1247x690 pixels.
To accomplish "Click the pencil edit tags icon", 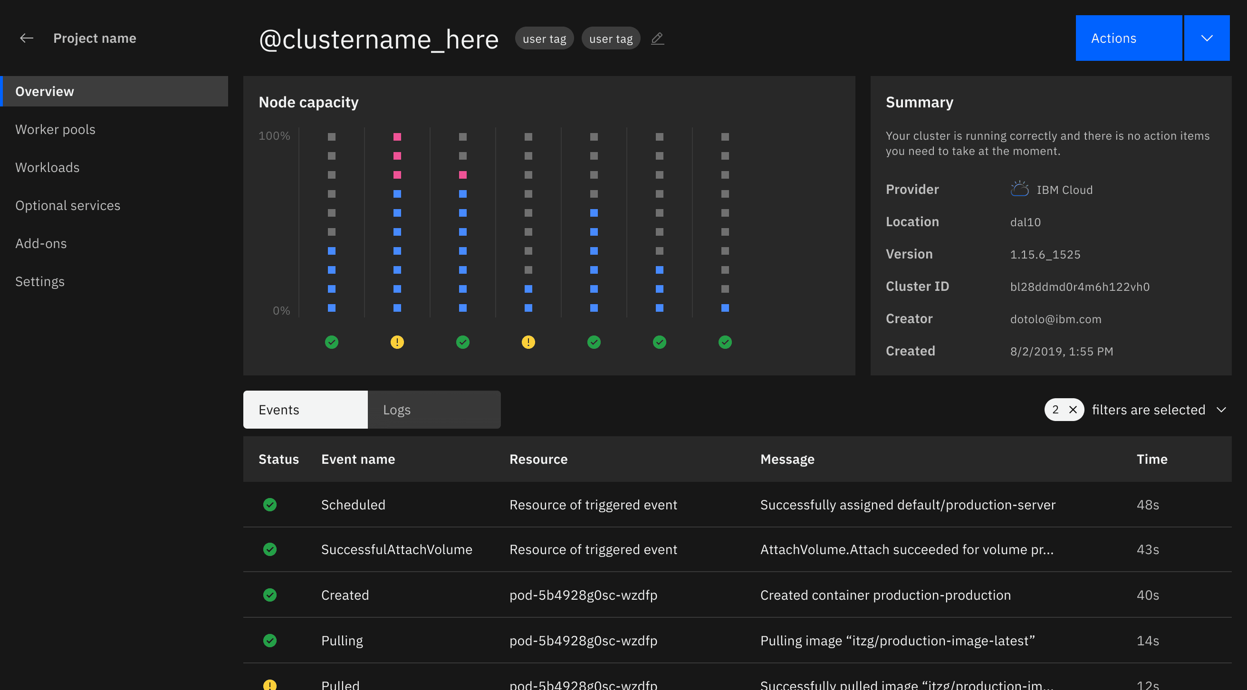I will pyautogui.click(x=657, y=38).
